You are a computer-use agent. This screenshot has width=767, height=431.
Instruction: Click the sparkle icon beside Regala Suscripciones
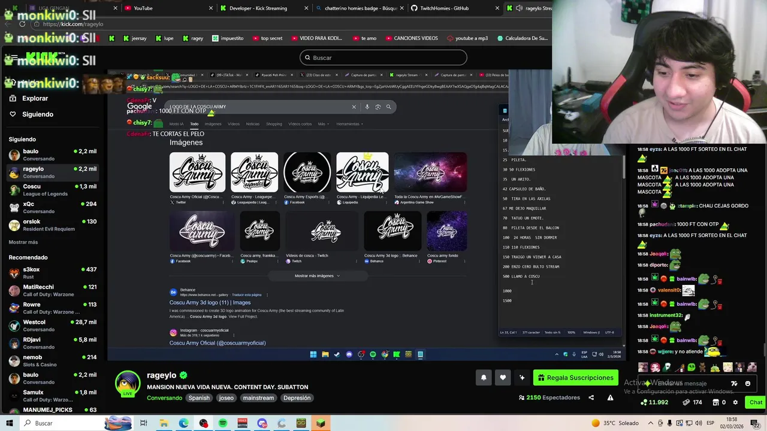[522, 378]
